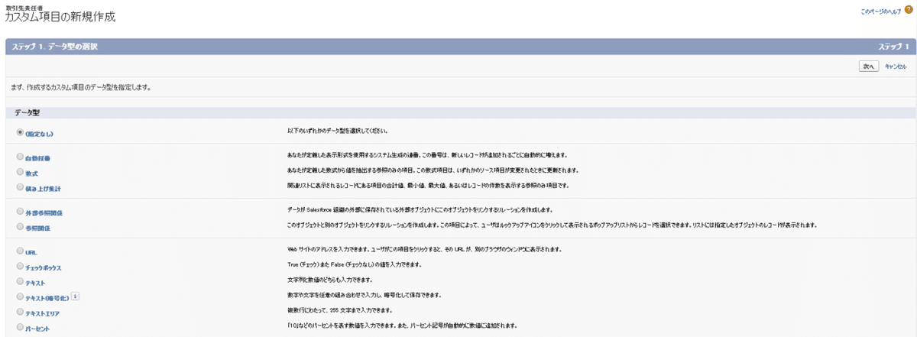Viewport: 917px width, 337px height.
Task: Click the キャンセル link
Action: [x=895, y=67]
